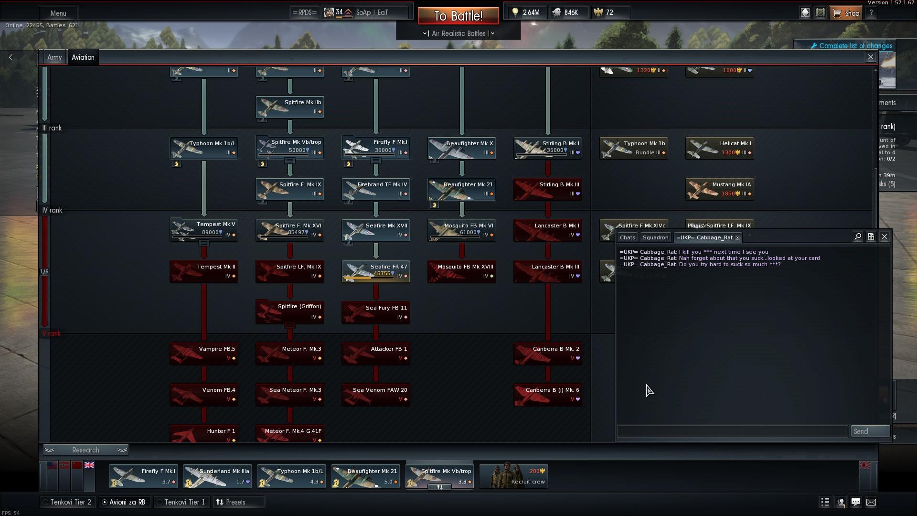This screenshot has width=917, height=516.
Task: Expand the Air Realistic Battles mode dropdown
Action: pos(458,33)
